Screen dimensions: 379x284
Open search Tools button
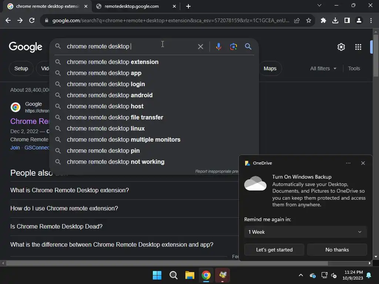[x=354, y=68]
